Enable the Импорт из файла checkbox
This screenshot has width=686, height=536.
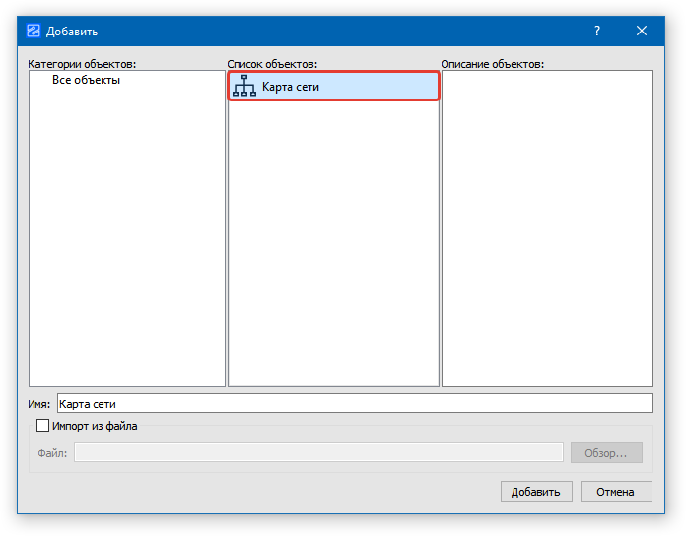tap(42, 426)
